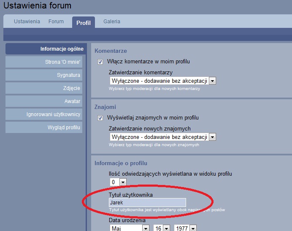Viewport: 292px width, 231px height.
Task: Select the Profil tab
Action: coord(84,23)
